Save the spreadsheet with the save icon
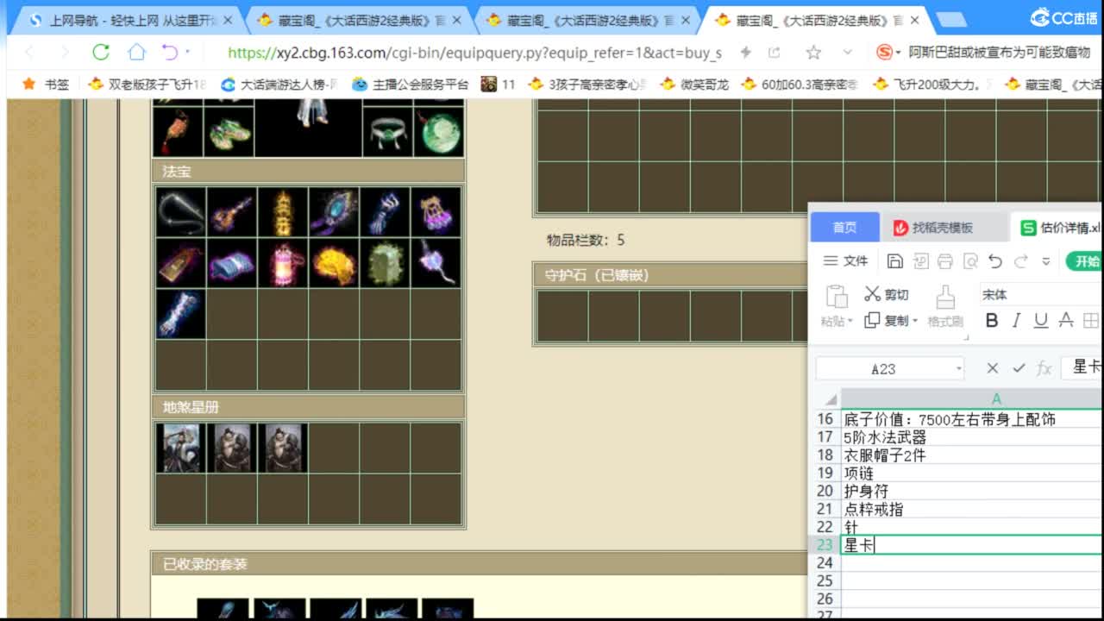The height and width of the screenshot is (621, 1104). (x=894, y=260)
